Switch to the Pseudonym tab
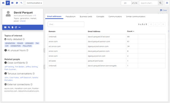This screenshot has width=170, height=103. pos(70,17)
